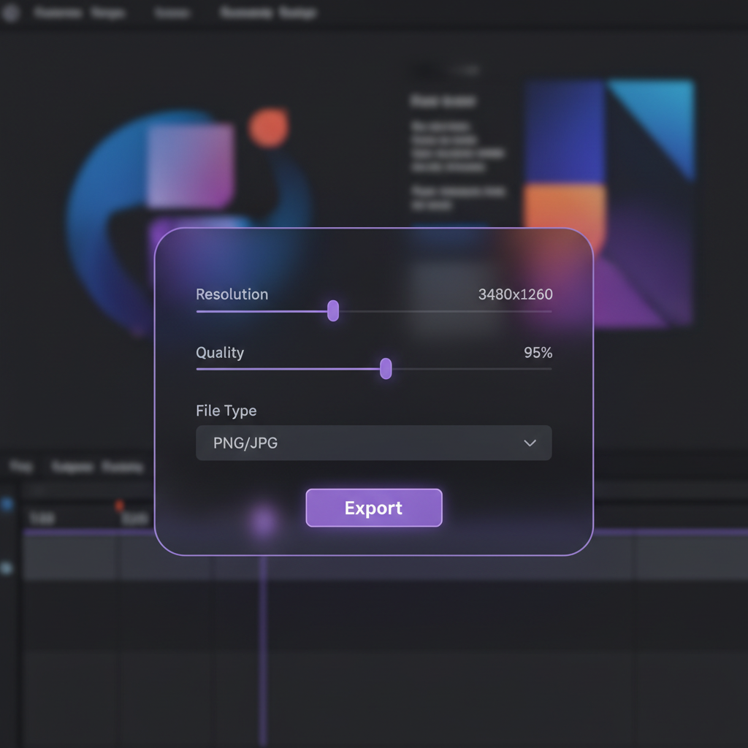The image size is (748, 748).
Task: Click the Quality slider handle
Action: (386, 369)
